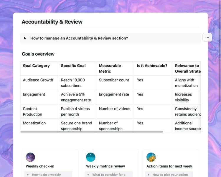Screen dimensions: 221x177
Task: Click the "Is it Achievable?" header cell
Action: 153,69
